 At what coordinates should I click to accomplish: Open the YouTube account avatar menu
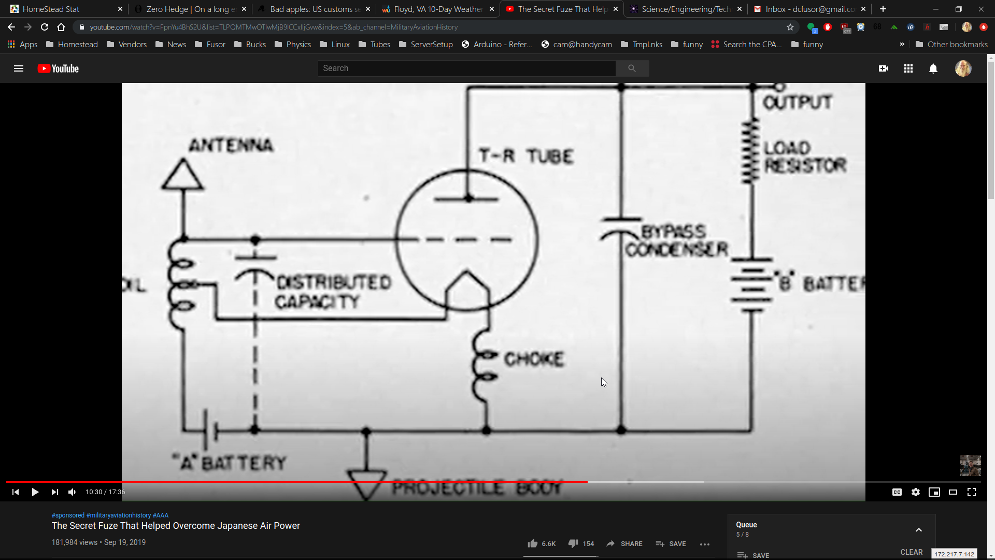click(x=963, y=68)
